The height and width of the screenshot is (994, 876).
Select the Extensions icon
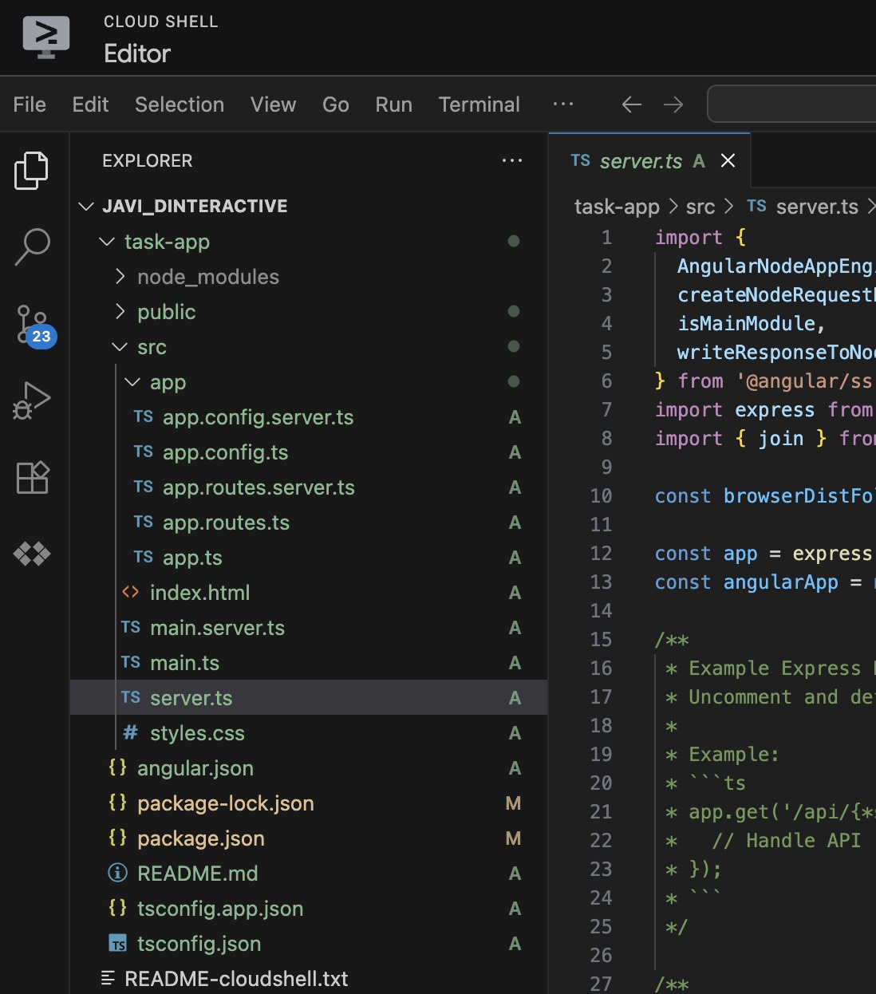tap(32, 477)
